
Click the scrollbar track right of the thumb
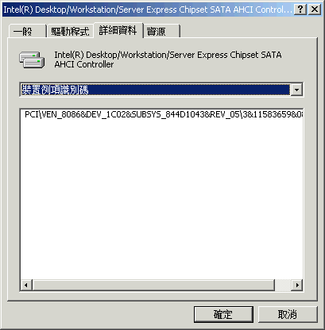click(x=283, y=285)
